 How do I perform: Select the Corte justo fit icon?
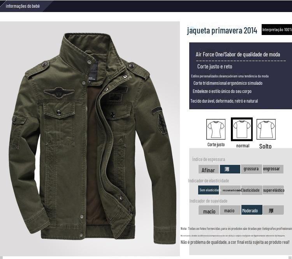[216, 129]
